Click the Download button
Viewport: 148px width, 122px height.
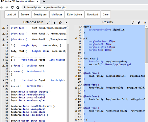click(92, 14)
